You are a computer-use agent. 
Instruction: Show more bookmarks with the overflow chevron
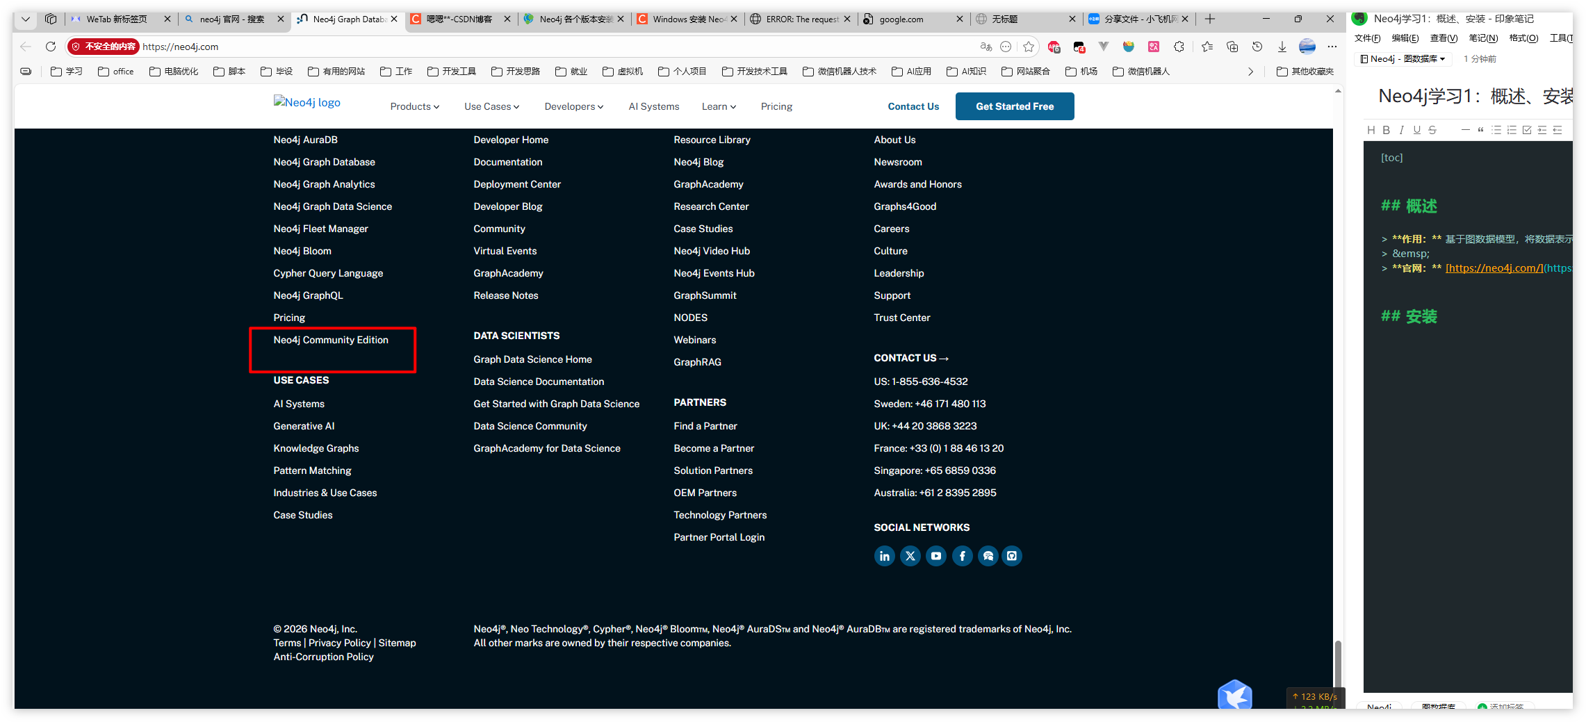click(1250, 72)
